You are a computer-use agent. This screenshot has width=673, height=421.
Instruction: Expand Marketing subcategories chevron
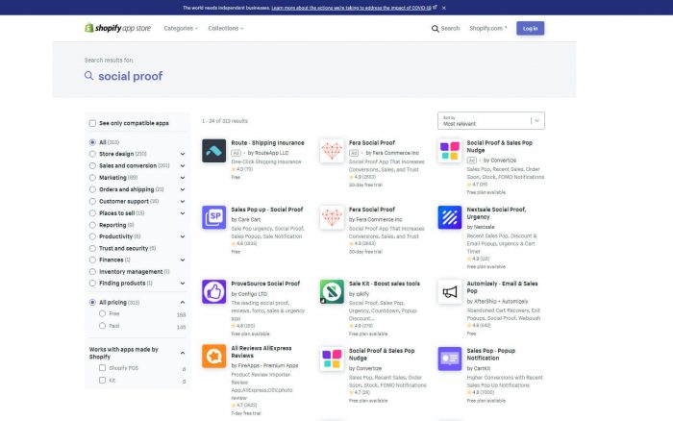[x=183, y=178]
